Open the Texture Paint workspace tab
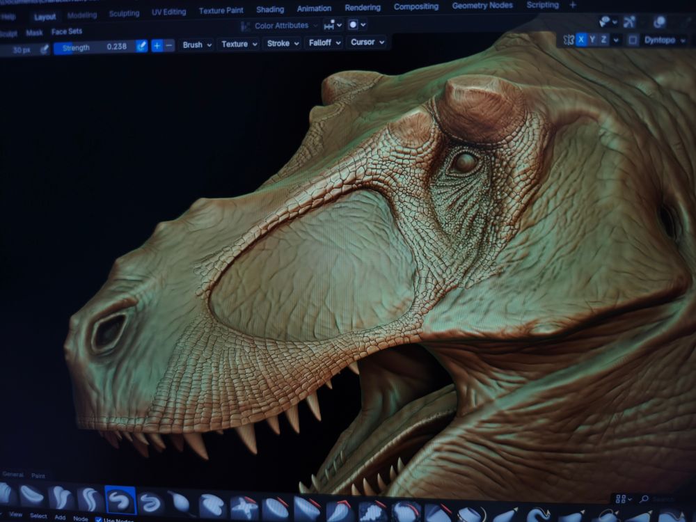 pyautogui.click(x=221, y=10)
